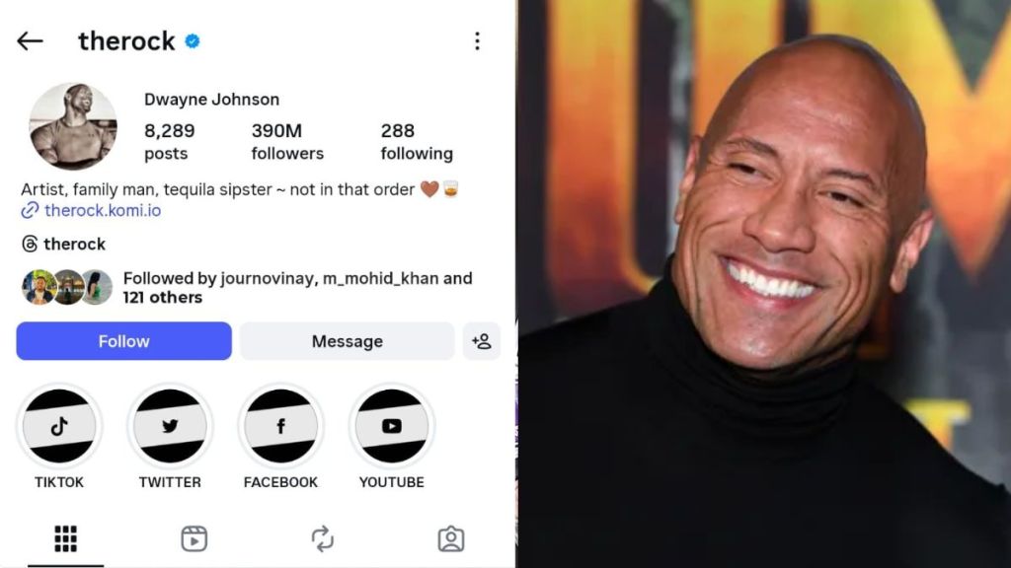Go back using the left arrow
This screenshot has height=568, width=1011.
point(30,41)
